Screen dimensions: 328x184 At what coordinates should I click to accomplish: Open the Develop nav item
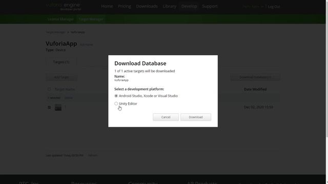pyautogui.click(x=189, y=6)
